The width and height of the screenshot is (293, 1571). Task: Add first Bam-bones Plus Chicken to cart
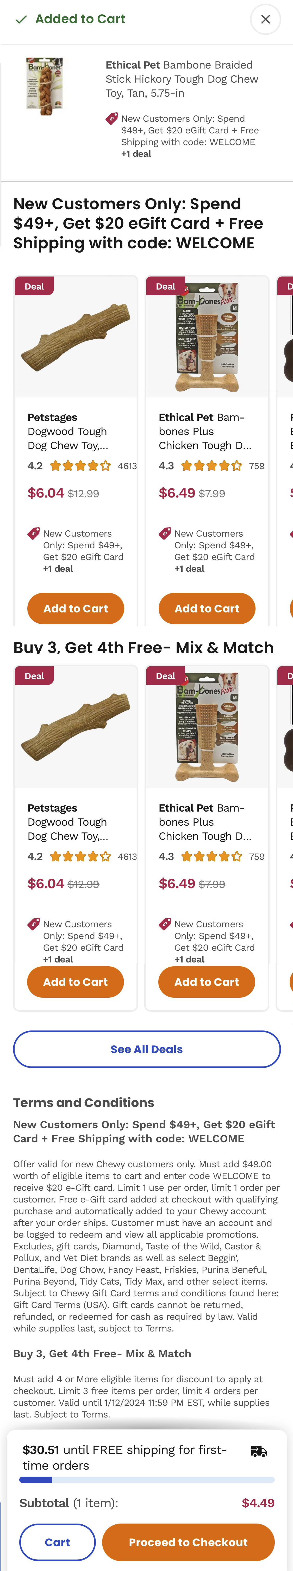click(x=207, y=608)
